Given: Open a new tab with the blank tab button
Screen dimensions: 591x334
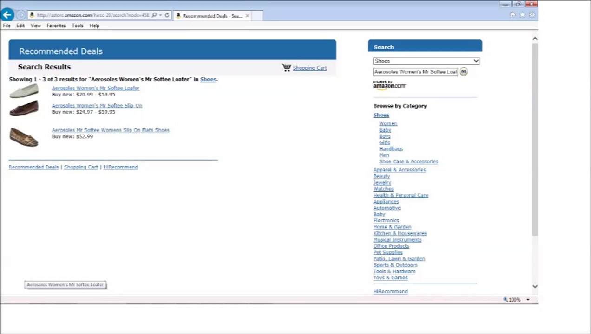Looking at the screenshot, I should [x=258, y=16].
